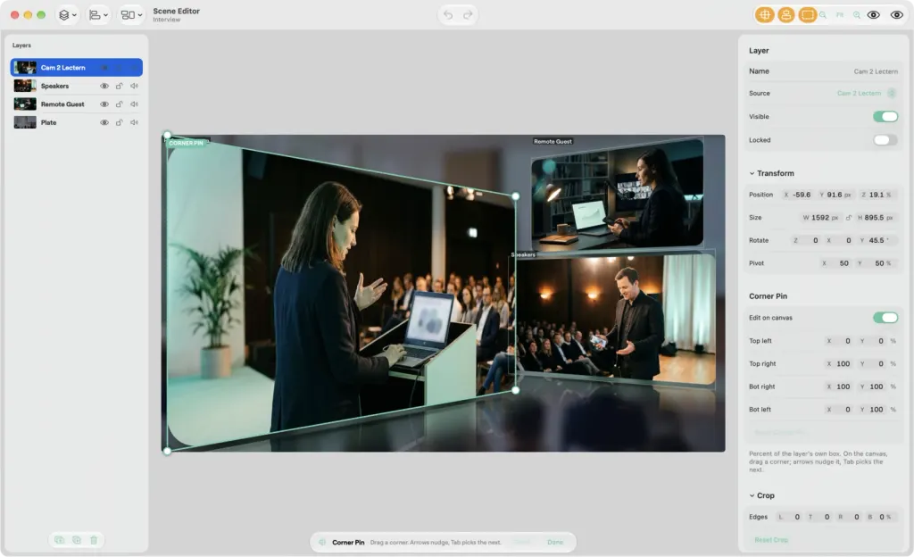Lock the Speakers layer

pos(119,86)
